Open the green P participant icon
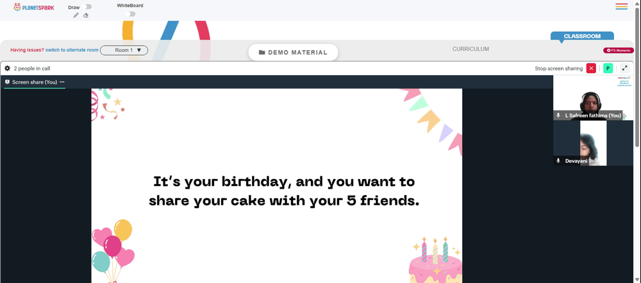Image resolution: width=641 pixels, height=283 pixels. pyautogui.click(x=608, y=69)
